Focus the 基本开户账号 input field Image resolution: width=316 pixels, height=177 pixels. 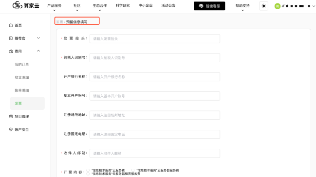[x=155, y=96]
